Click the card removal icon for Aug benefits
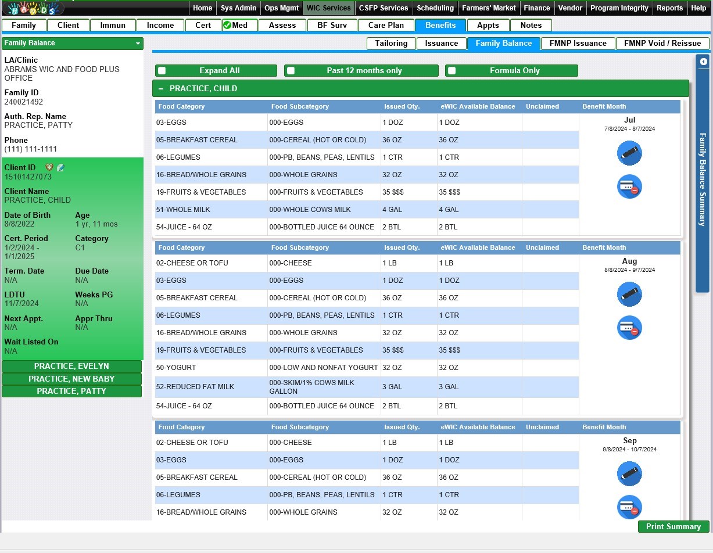 click(x=629, y=328)
